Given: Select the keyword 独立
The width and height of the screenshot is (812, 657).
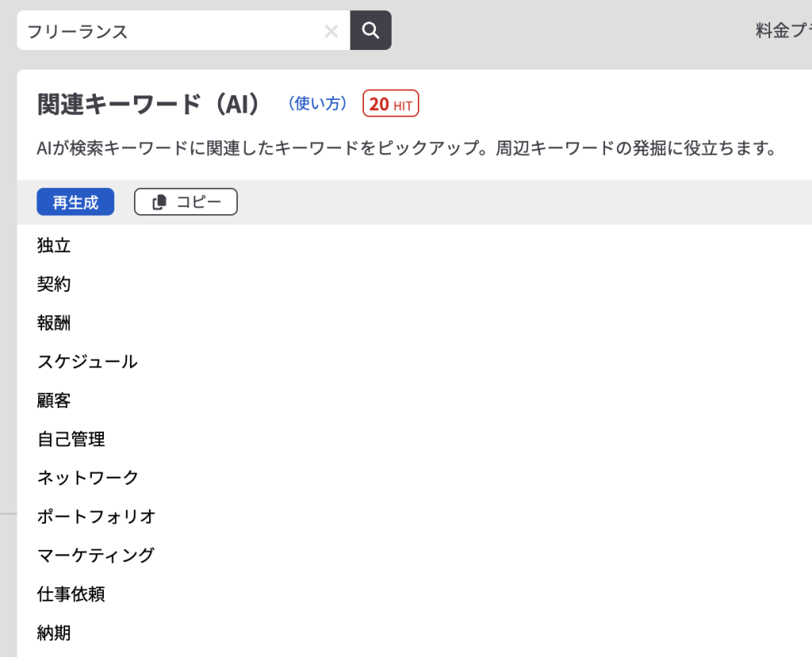Looking at the screenshot, I should [54, 246].
